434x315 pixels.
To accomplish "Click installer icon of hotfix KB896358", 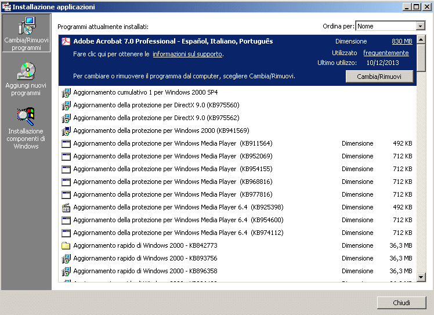I will (66, 271).
